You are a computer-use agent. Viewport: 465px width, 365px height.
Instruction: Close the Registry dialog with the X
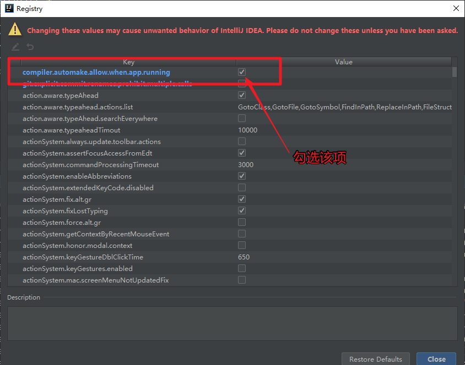(x=456, y=8)
